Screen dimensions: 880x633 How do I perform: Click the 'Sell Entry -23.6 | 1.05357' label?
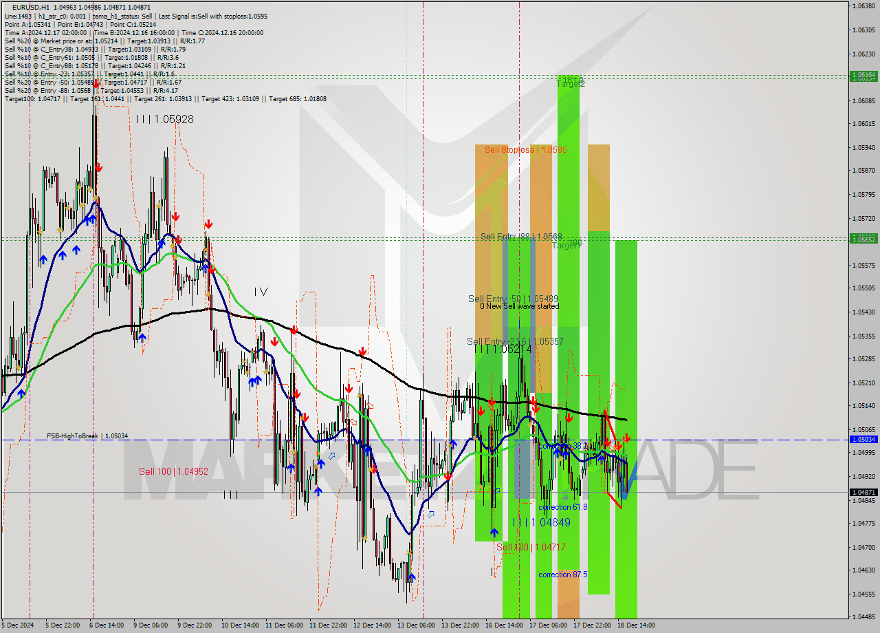click(x=515, y=341)
